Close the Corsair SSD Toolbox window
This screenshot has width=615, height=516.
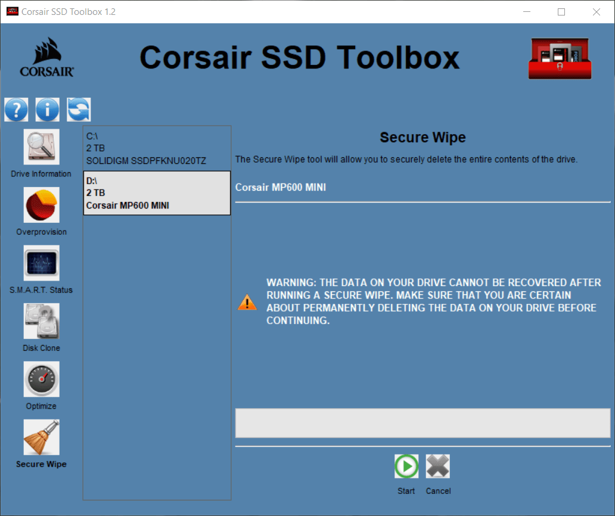coord(596,12)
